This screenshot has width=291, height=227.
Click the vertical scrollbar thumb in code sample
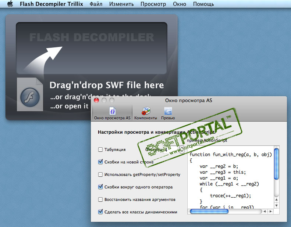point(276,164)
